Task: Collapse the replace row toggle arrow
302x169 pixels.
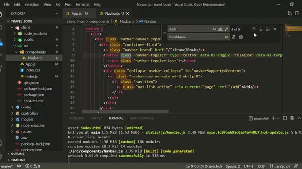Action: 165,33
